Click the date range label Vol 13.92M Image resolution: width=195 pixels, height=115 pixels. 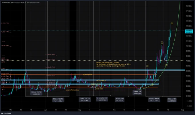[x=120, y=100]
